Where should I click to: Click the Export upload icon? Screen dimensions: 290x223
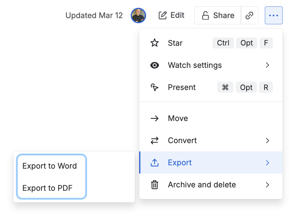point(155,162)
